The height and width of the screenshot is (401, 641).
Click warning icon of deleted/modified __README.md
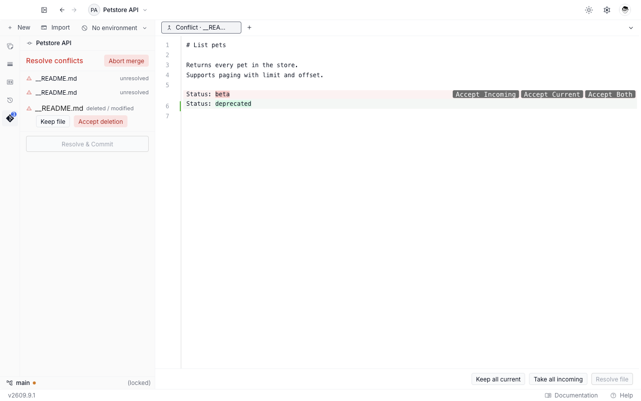(29, 108)
